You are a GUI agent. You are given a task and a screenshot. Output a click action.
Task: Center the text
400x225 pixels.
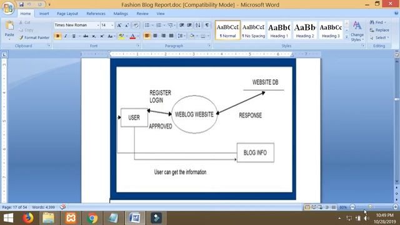tap(155, 36)
